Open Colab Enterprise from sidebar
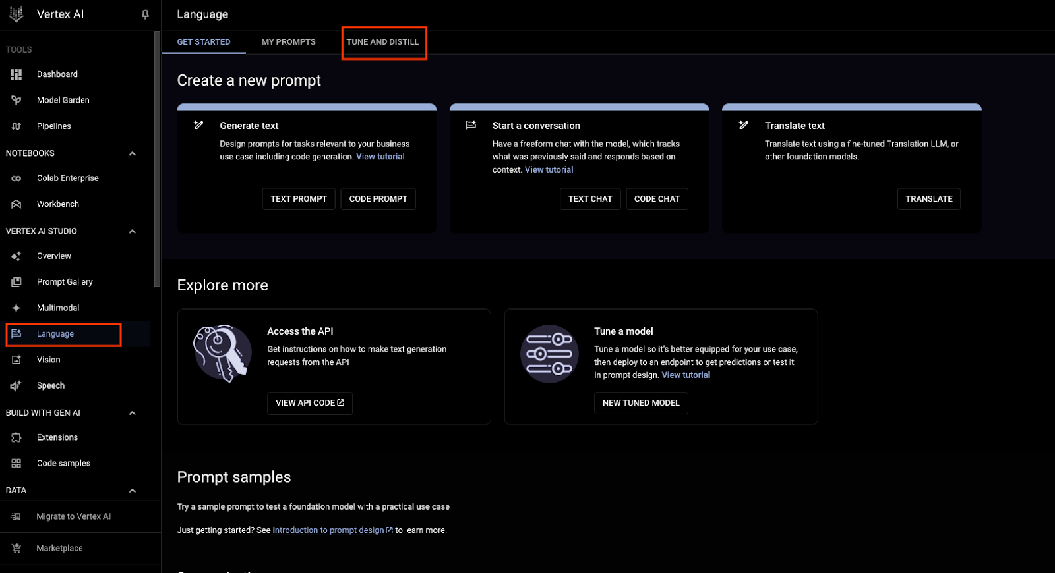Image resolution: width=1055 pixels, height=573 pixels. click(68, 178)
